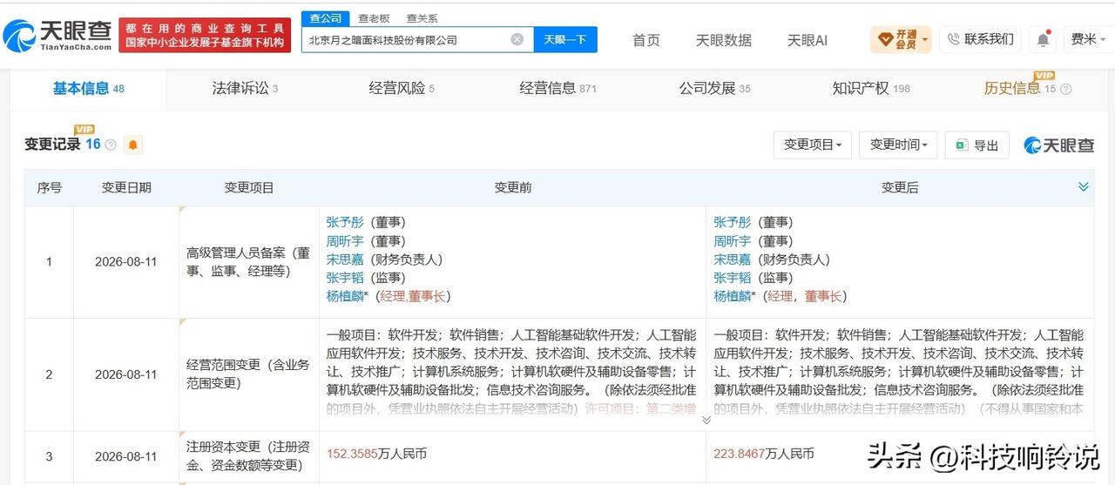
Task: Click the Excel icon on 导出 button
Action: (x=963, y=145)
